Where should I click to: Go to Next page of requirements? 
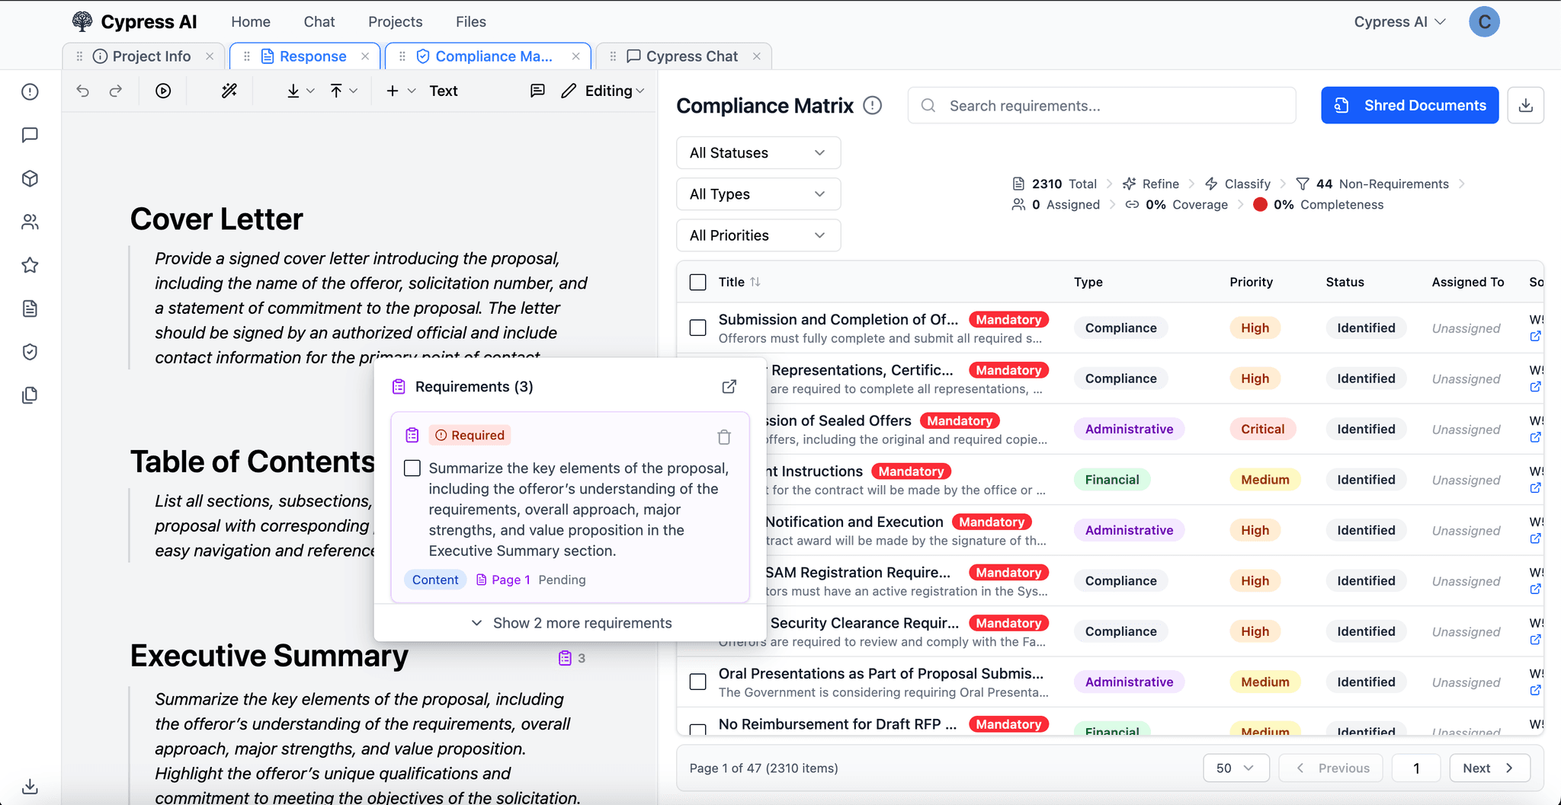pos(1489,768)
